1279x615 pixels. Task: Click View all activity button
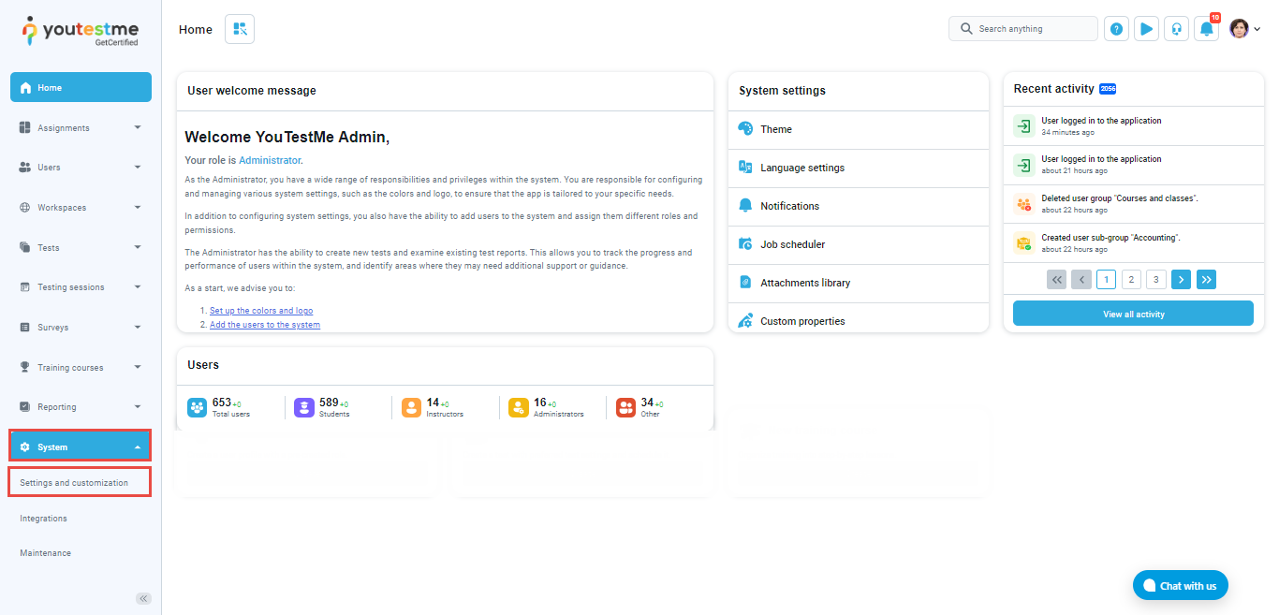(1133, 314)
